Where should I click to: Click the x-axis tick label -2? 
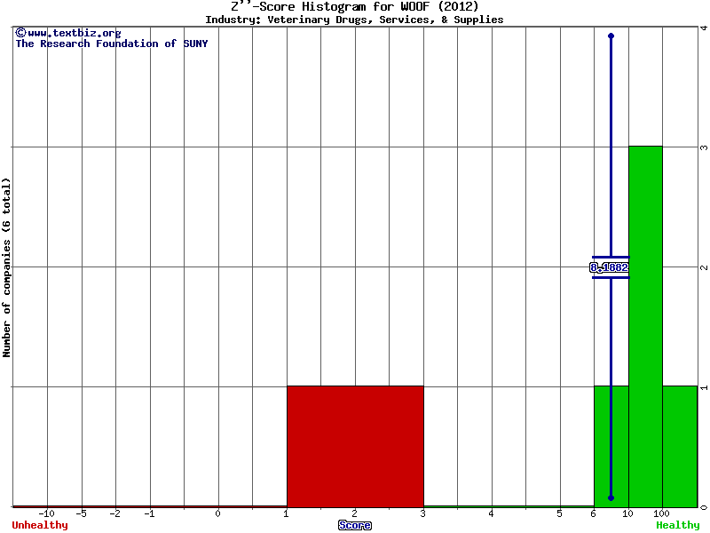pos(115,513)
